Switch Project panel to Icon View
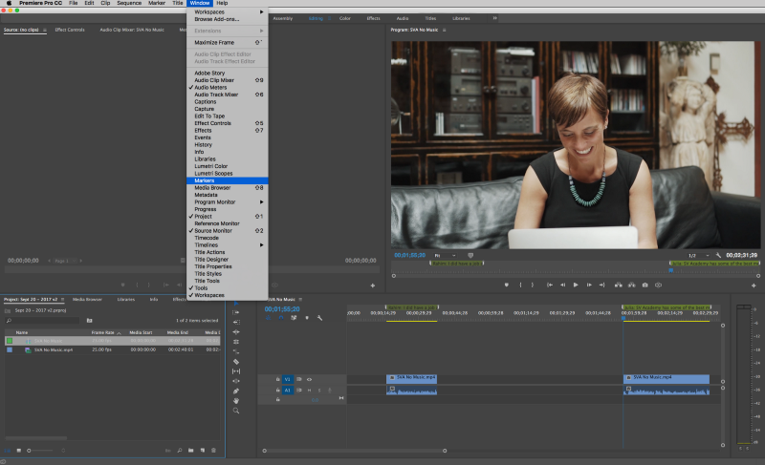The width and height of the screenshot is (765, 465). click(18, 451)
